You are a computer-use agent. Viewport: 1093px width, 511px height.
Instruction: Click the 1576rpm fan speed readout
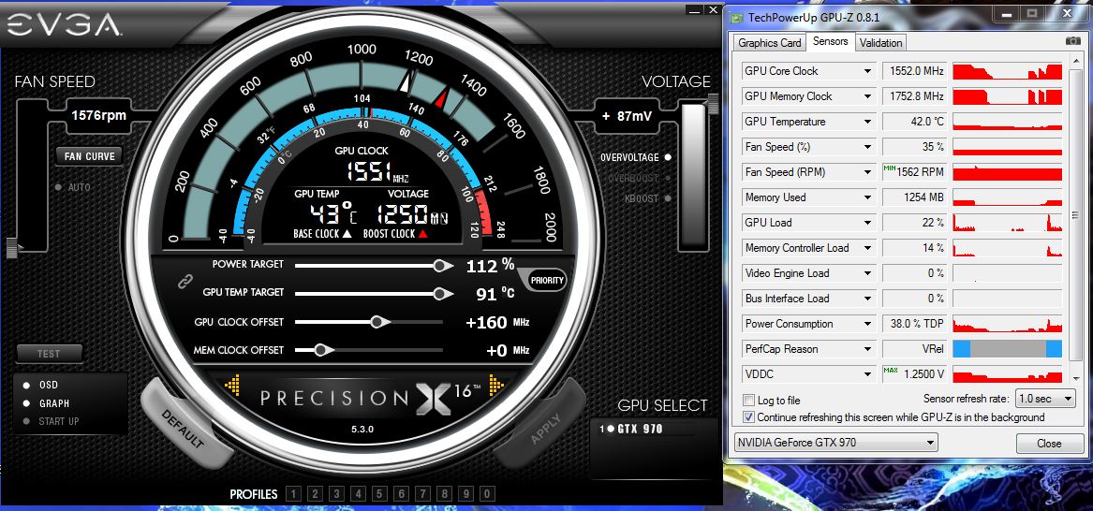[99, 115]
